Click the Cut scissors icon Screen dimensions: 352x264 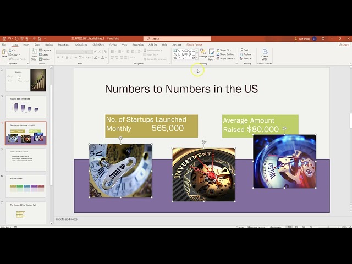point(10,50)
